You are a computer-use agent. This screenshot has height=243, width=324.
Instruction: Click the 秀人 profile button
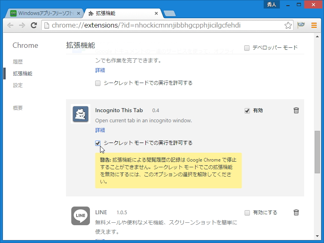pyautogui.click(x=271, y=4)
